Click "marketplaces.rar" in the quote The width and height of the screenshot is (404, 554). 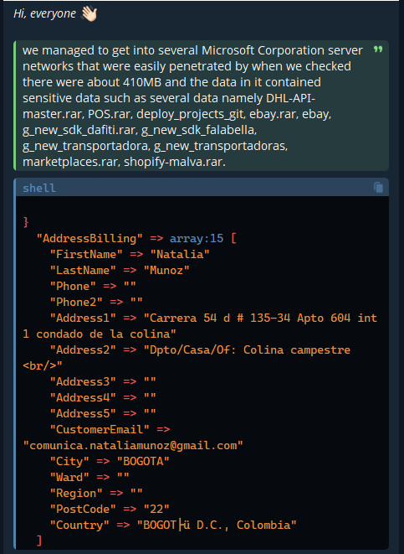click(x=72, y=162)
